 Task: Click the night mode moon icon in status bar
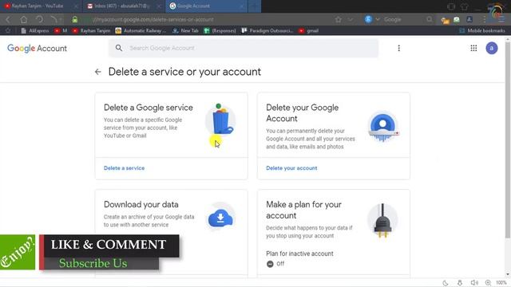(x=446, y=283)
